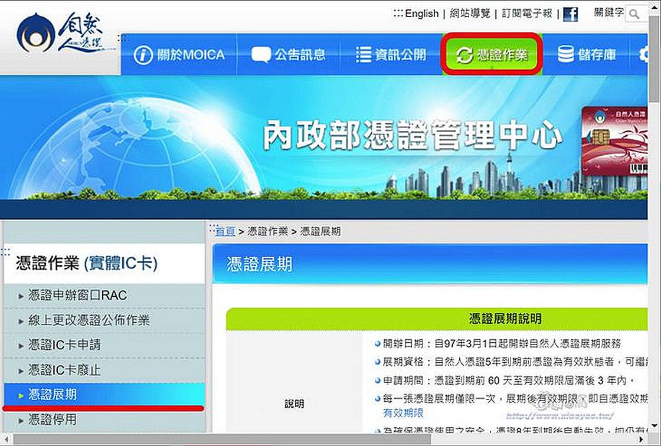Select 憑證IC卡廢止 in sidebar
The image size is (661, 446).
64,370
